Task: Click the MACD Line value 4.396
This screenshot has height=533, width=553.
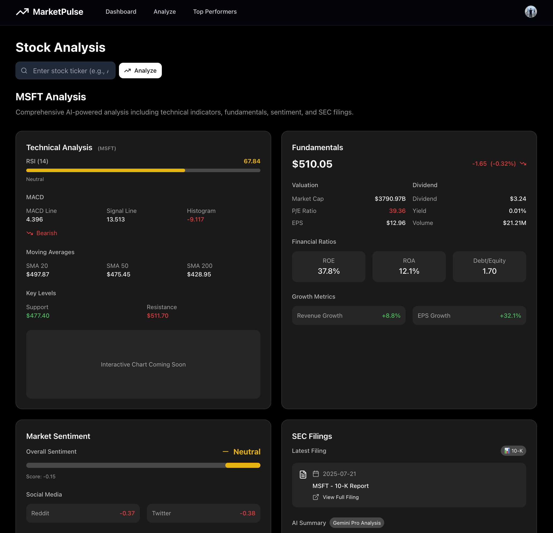Action: (34, 219)
